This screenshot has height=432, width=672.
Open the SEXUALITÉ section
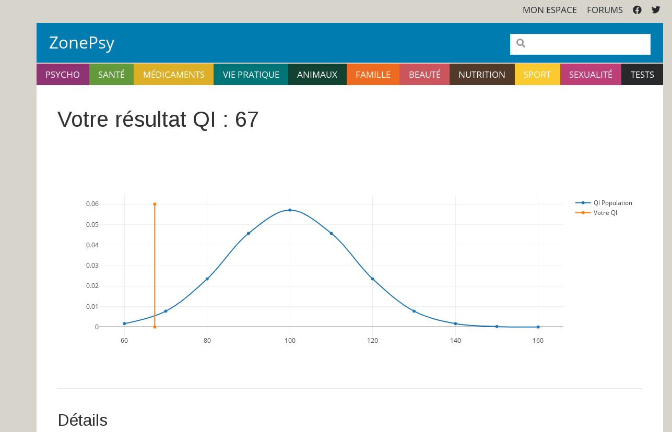(x=590, y=75)
